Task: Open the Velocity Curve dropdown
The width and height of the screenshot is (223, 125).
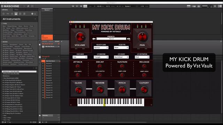Action: tap(101, 48)
